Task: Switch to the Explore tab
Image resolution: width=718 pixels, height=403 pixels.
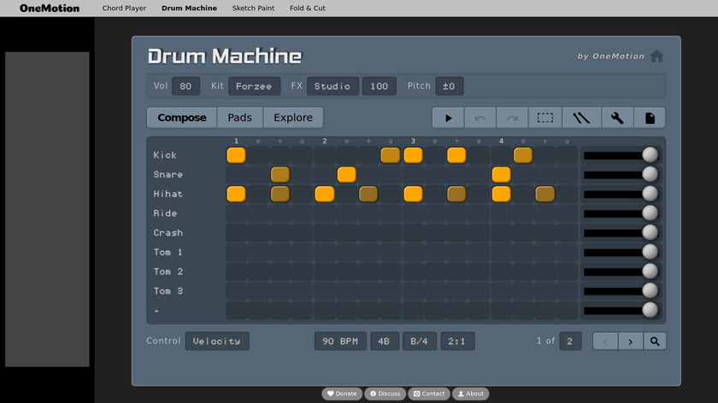Action: coord(293,118)
